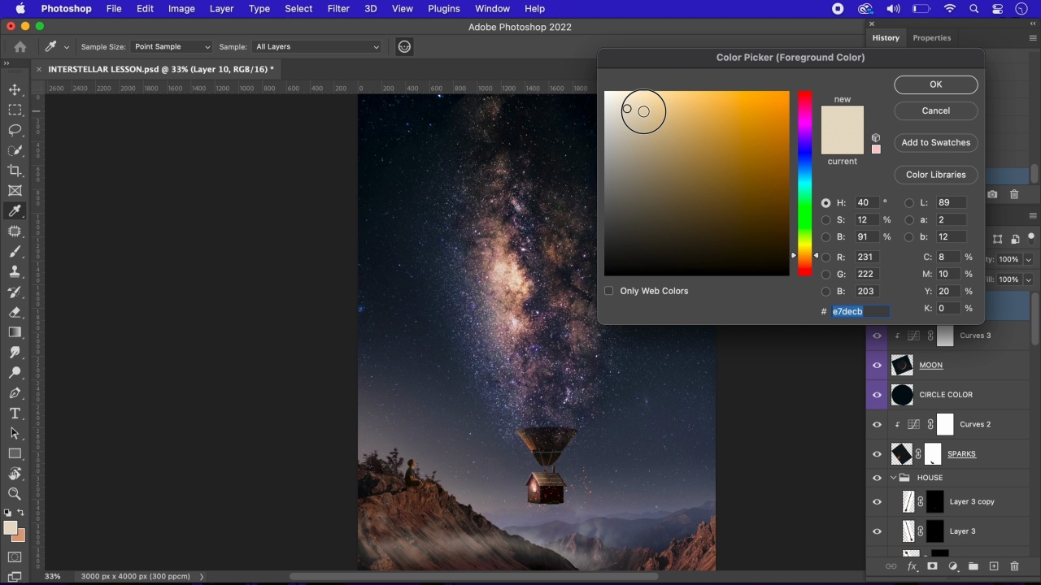The height and width of the screenshot is (585, 1041).
Task: Click the vertical hue spectrum slider
Action: [x=804, y=183]
